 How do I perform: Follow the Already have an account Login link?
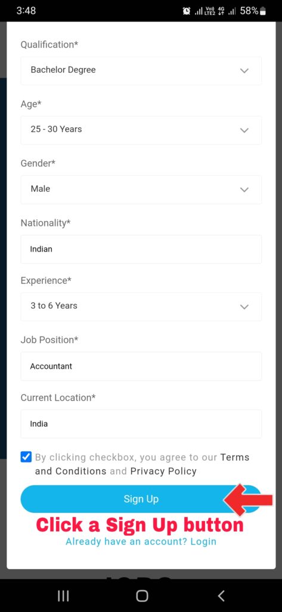click(141, 541)
